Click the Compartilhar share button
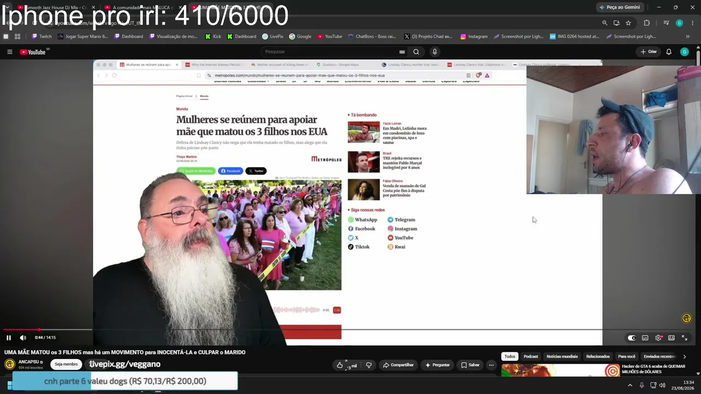The height and width of the screenshot is (394, 701). [x=398, y=365]
